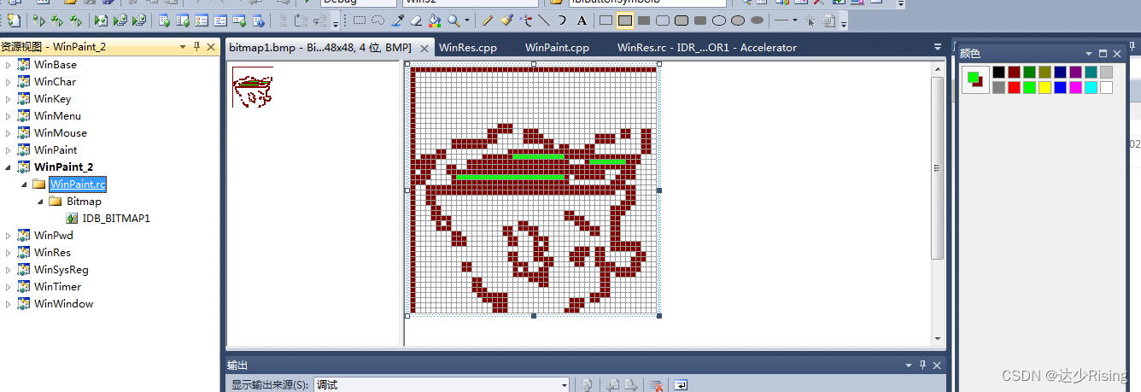Switch to the WinPaint.cpp tab
Screen dimensions: 1141x392
point(557,48)
